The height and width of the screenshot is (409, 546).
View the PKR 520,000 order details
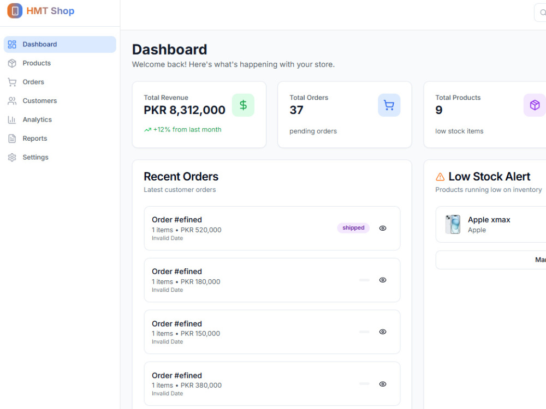383,228
